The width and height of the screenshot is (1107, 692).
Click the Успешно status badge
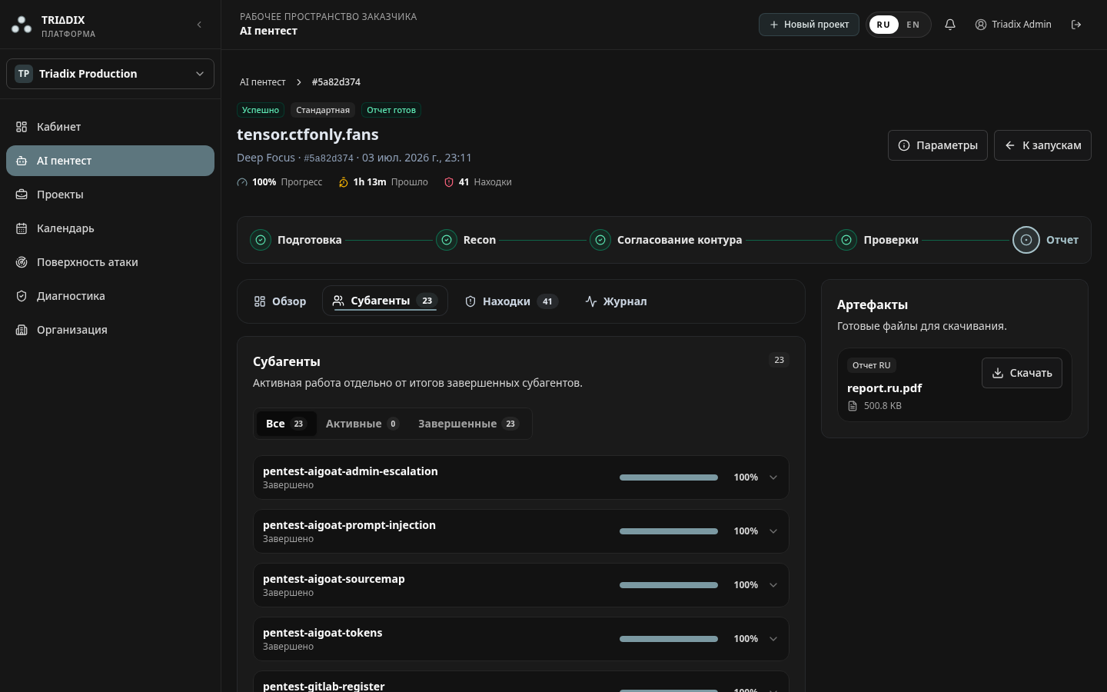tap(261, 110)
